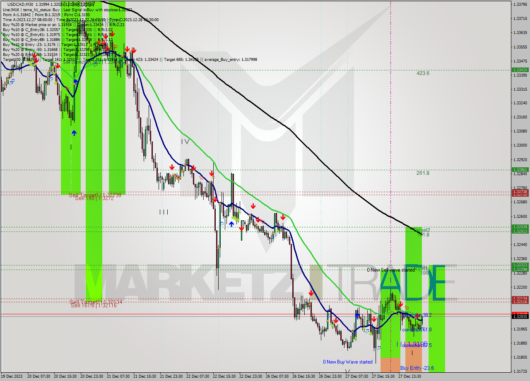The width and height of the screenshot is (530, 381).
Task: Click the 'correction 61.8' label
Action: pos(417,330)
